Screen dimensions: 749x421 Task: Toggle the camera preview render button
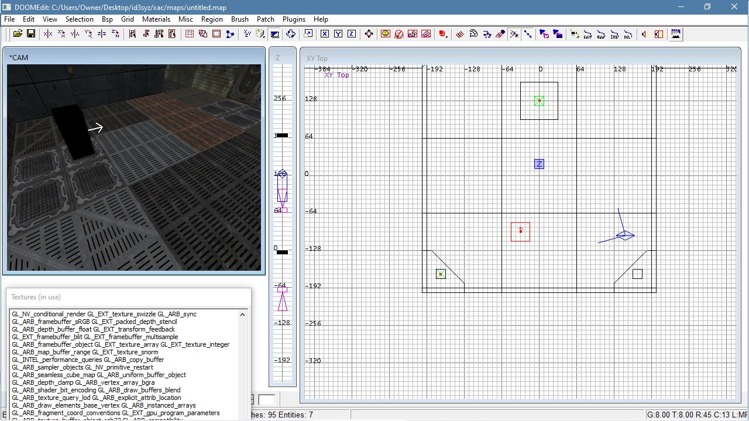[x=275, y=34]
